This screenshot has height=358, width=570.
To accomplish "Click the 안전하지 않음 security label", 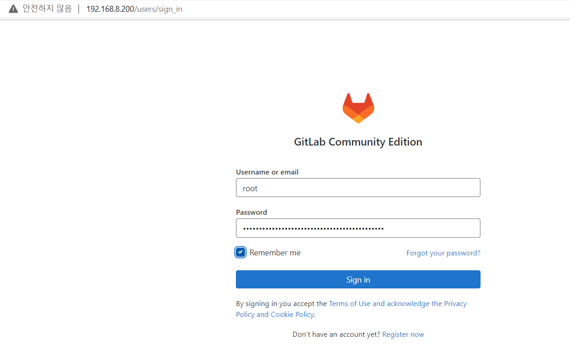I will point(47,9).
